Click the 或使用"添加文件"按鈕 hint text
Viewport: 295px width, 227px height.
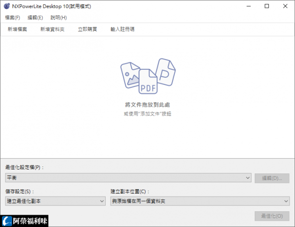pyautogui.click(x=147, y=114)
